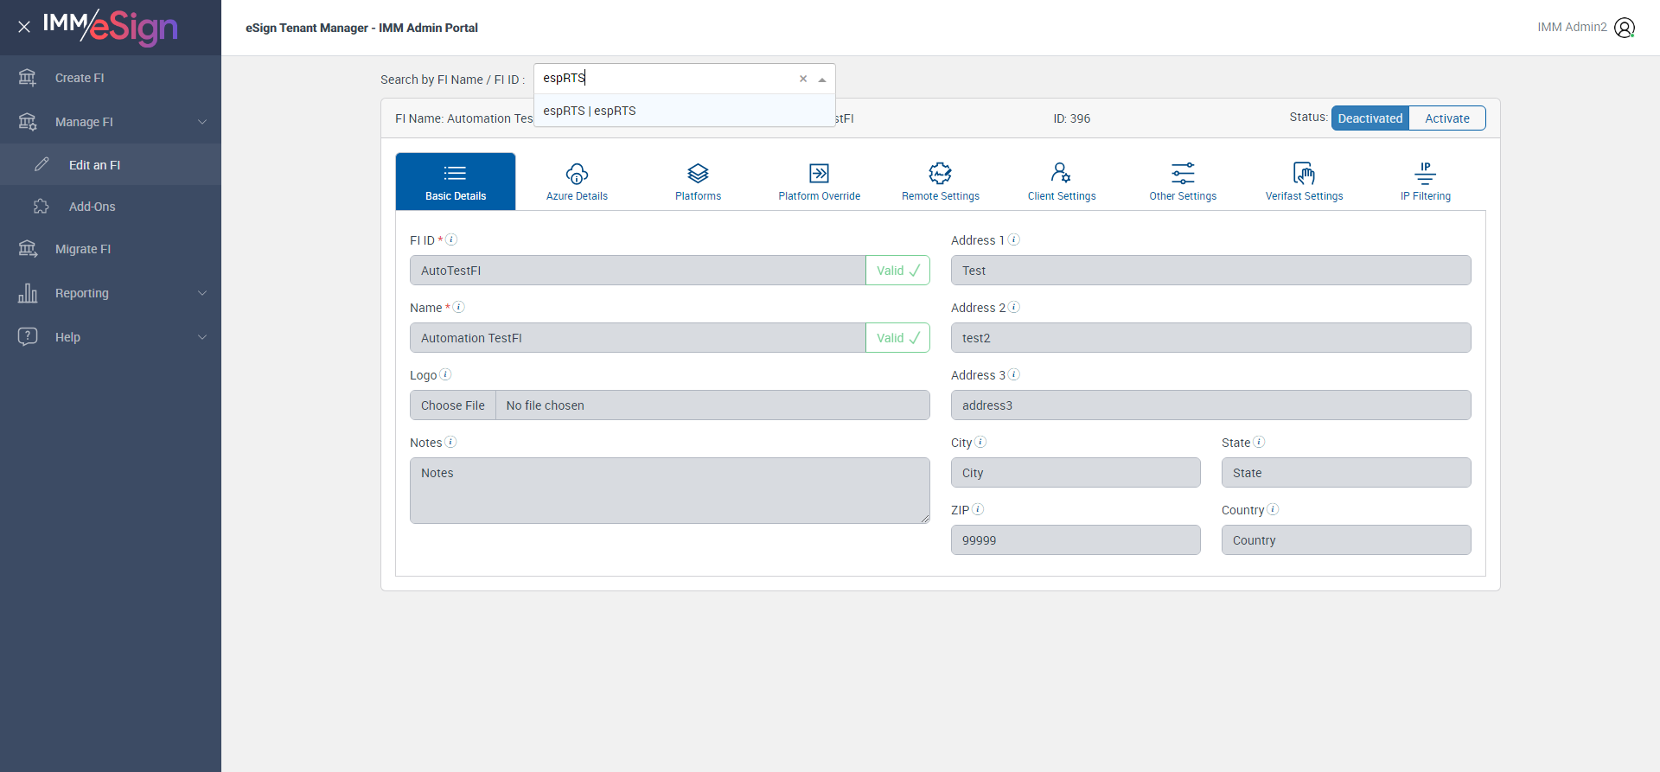Collapse the FI search dropdown arrow

pyautogui.click(x=822, y=80)
